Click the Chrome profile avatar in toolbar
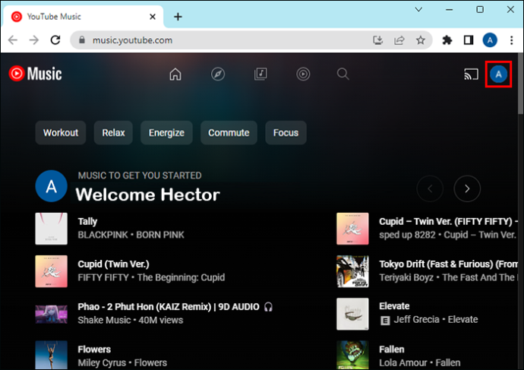 (490, 40)
